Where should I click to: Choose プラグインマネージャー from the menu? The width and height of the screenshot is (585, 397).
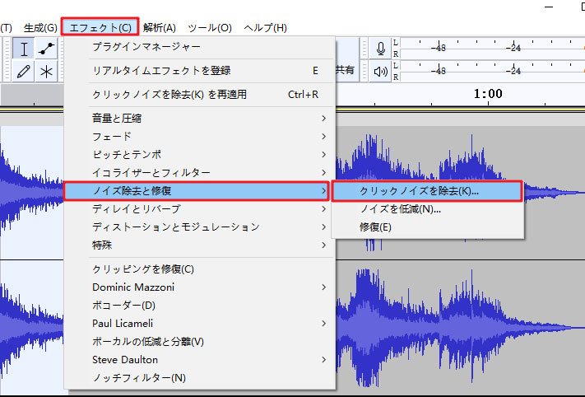[200, 47]
